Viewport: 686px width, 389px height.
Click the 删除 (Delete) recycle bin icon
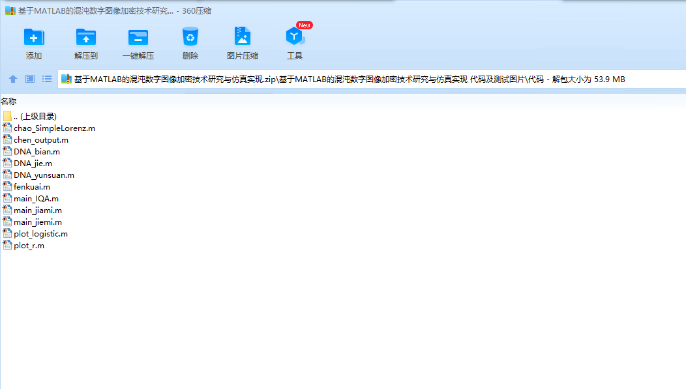[x=190, y=36]
